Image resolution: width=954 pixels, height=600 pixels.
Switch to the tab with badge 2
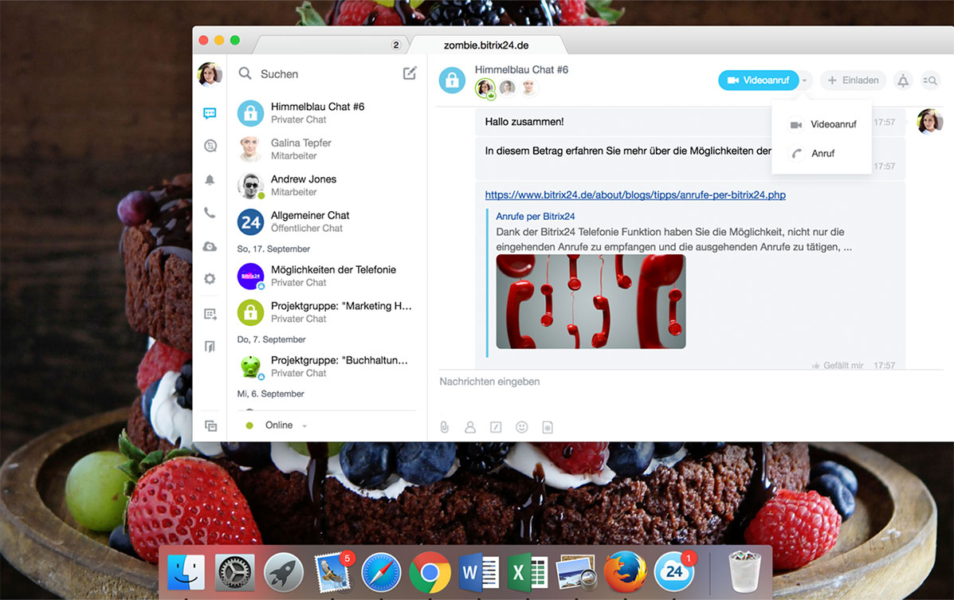(332, 45)
